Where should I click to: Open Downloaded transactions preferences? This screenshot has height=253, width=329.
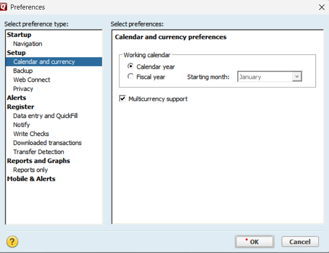pyautogui.click(x=47, y=143)
